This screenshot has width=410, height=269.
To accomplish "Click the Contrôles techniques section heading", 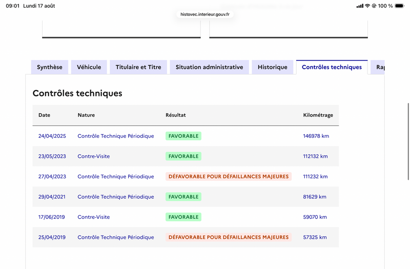I will tap(77, 93).
